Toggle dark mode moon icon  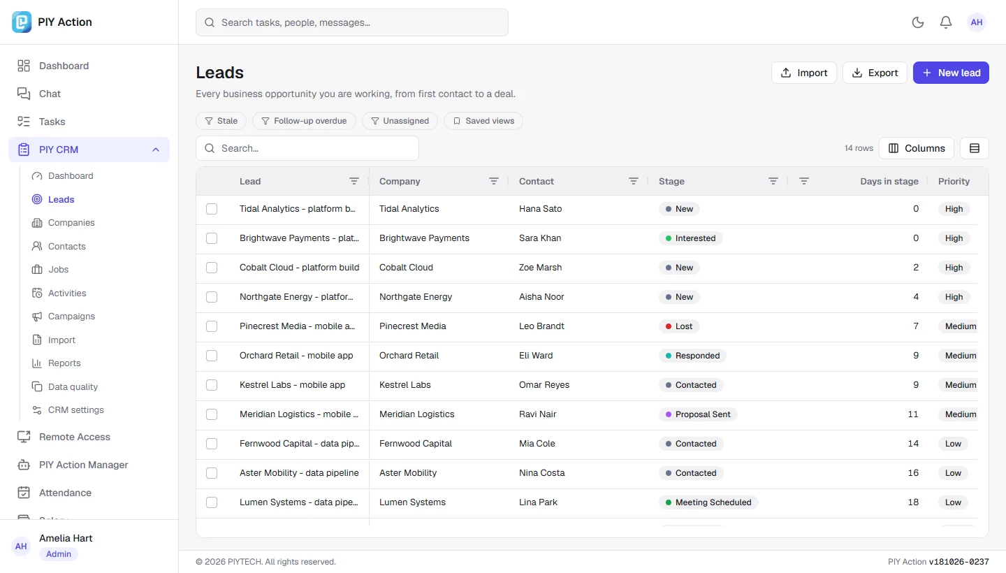(x=918, y=22)
